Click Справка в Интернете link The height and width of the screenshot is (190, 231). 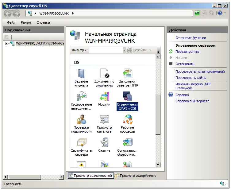[x=192, y=101]
